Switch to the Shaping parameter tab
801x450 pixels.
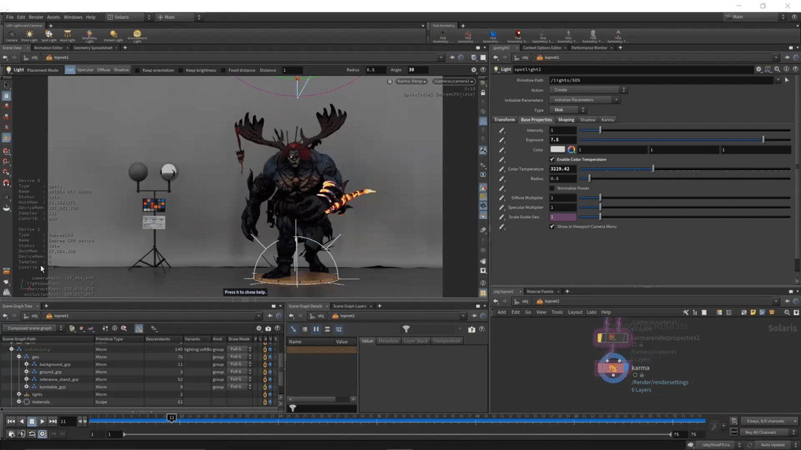[x=566, y=120]
